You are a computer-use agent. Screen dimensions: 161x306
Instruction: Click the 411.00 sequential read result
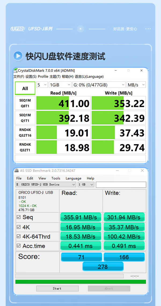point(64,103)
